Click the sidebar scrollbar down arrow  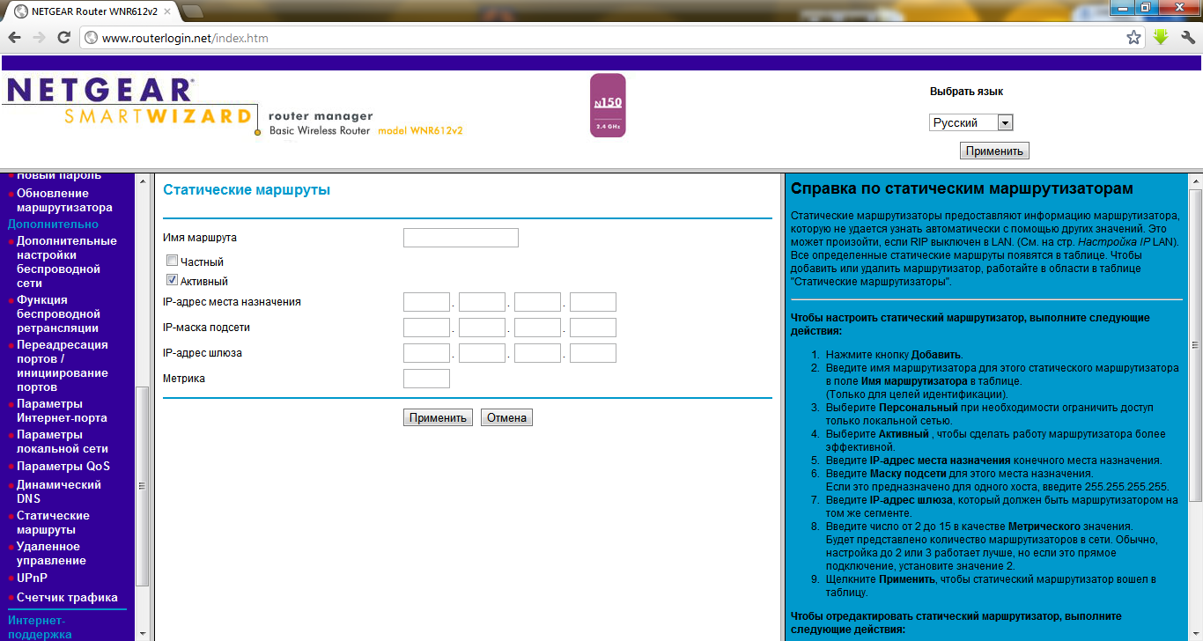point(142,633)
